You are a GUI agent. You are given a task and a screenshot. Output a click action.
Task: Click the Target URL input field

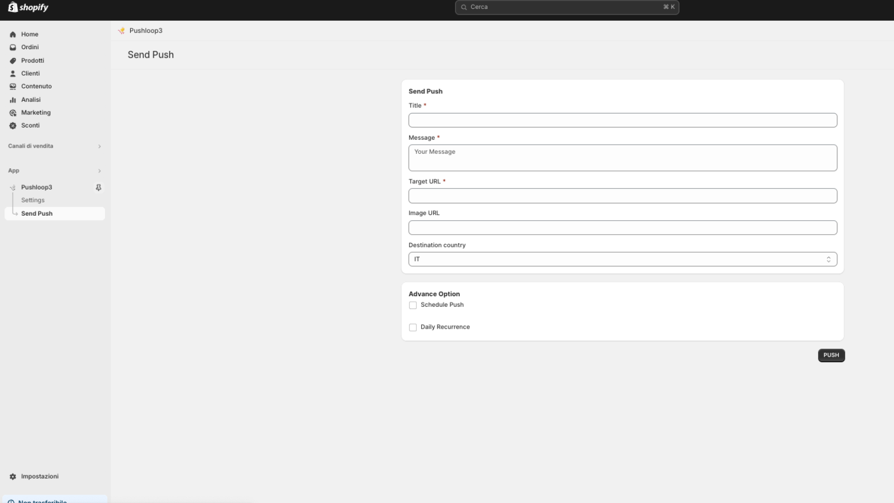click(622, 196)
